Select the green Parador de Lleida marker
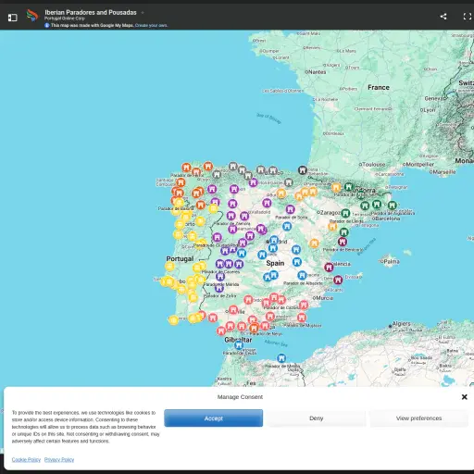 (x=345, y=213)
